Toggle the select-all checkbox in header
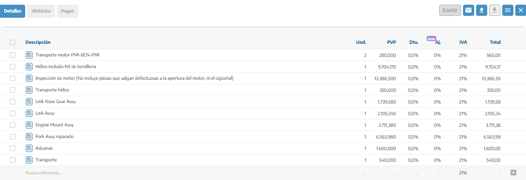Image resolution: width=526 pixels, height=180 pixels. click(x=13, y=42)
